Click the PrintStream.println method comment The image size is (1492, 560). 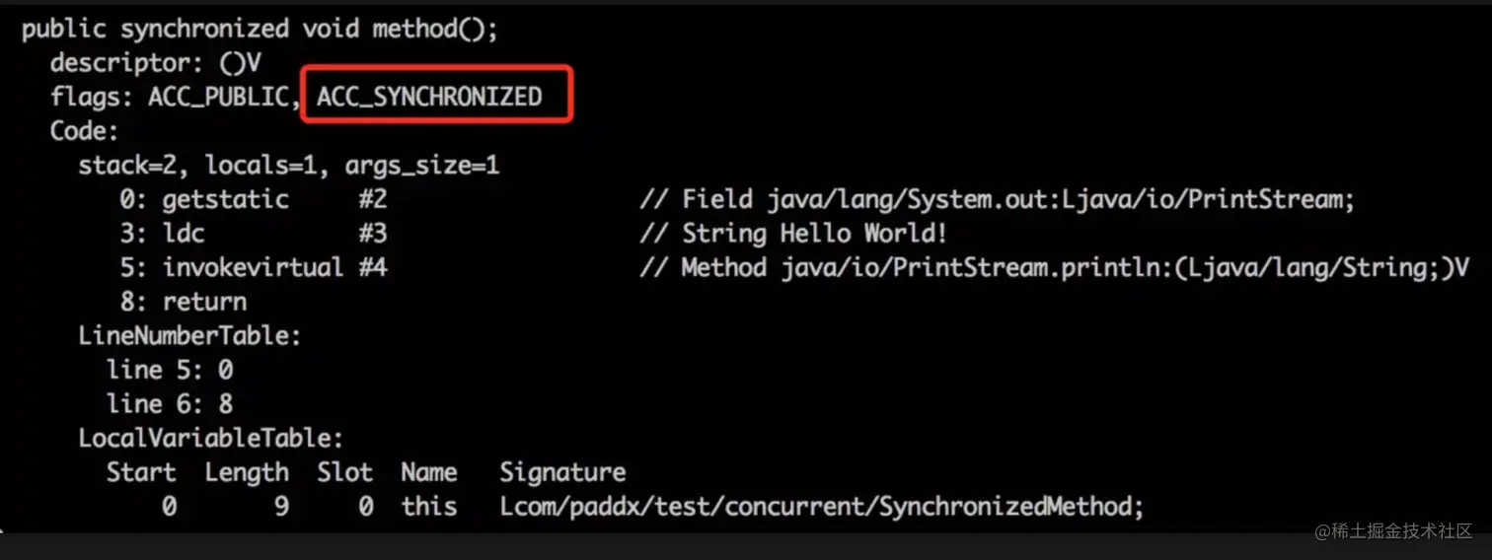coord(1054,268)
